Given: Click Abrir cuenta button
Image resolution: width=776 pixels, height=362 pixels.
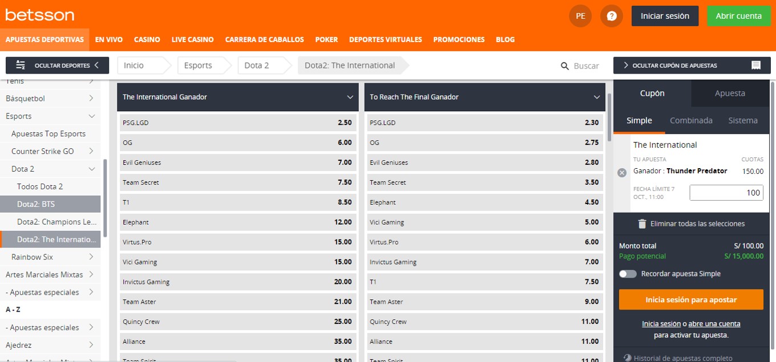Looking at the screenshot, I should (738, 16).
